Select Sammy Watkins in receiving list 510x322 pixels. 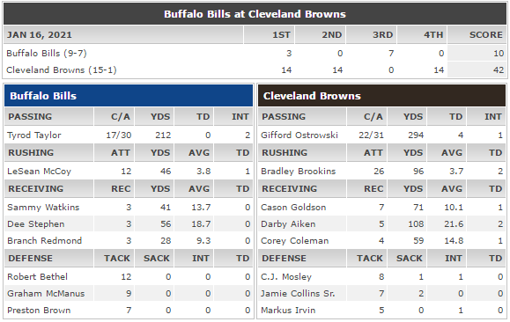pyautogui.click(x=43, y=208)
